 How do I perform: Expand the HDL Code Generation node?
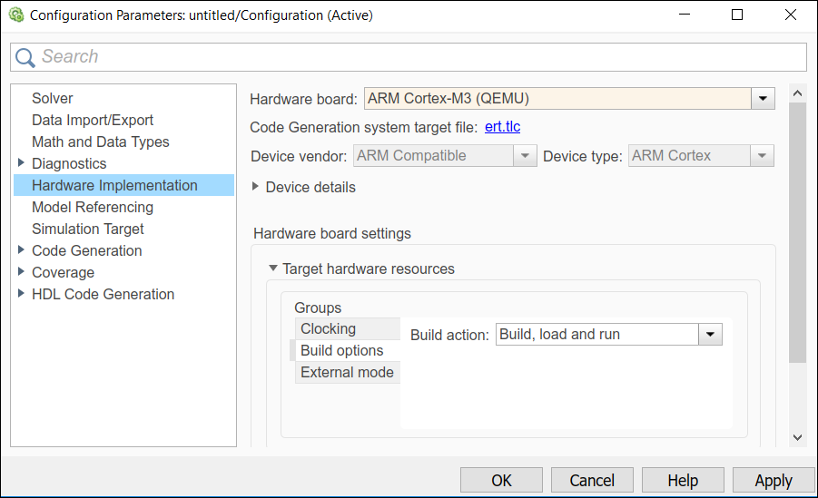[21, 294]
